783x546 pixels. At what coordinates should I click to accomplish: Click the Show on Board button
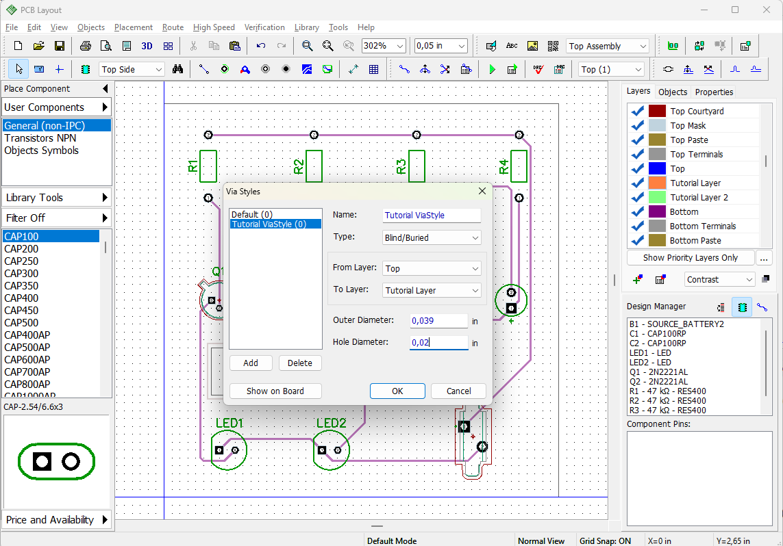(275, 391)
